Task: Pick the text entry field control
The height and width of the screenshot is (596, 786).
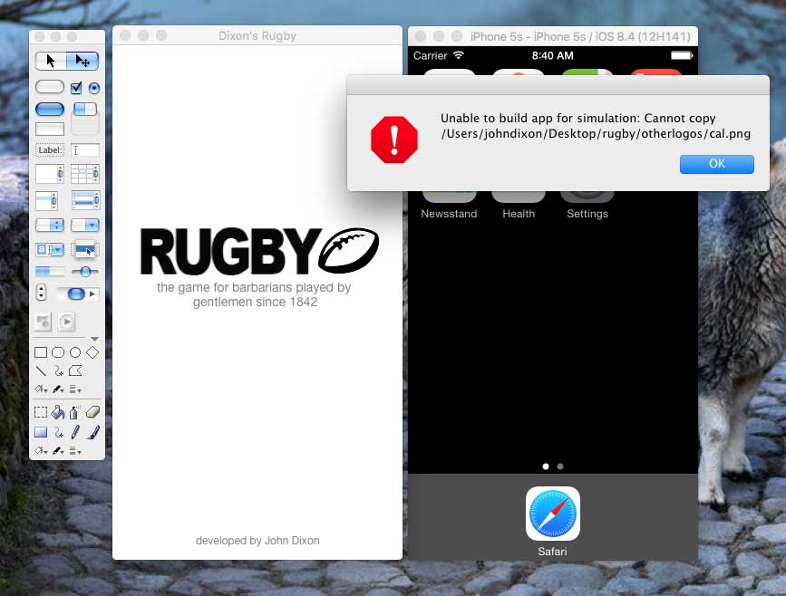Action: tap(84, 149)
